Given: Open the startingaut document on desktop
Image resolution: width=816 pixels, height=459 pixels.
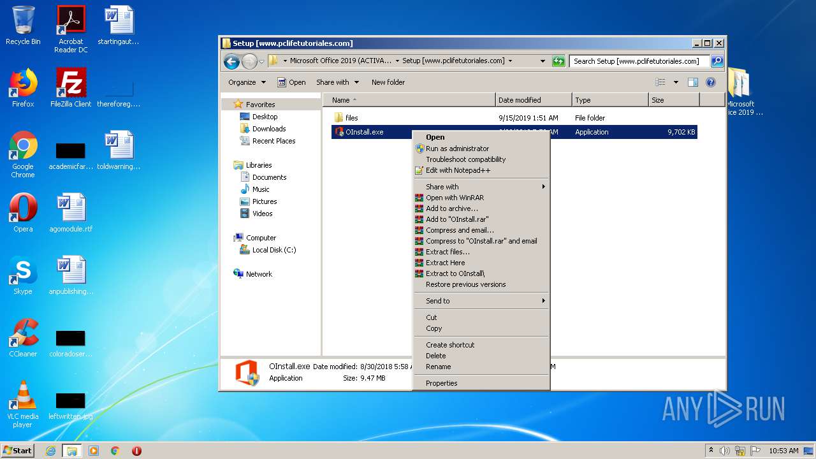Looking at the screenshot, I should pyautogui.click(x=119, y=25).
